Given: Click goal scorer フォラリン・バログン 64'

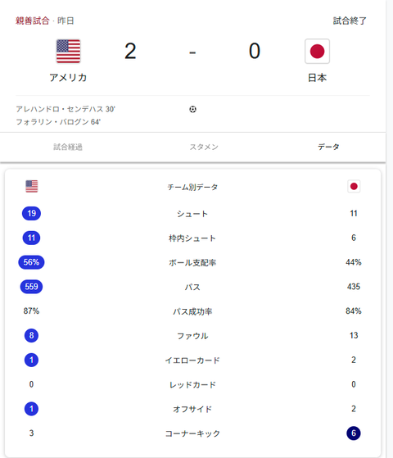Looking at the screenshot, I should 58,122.
